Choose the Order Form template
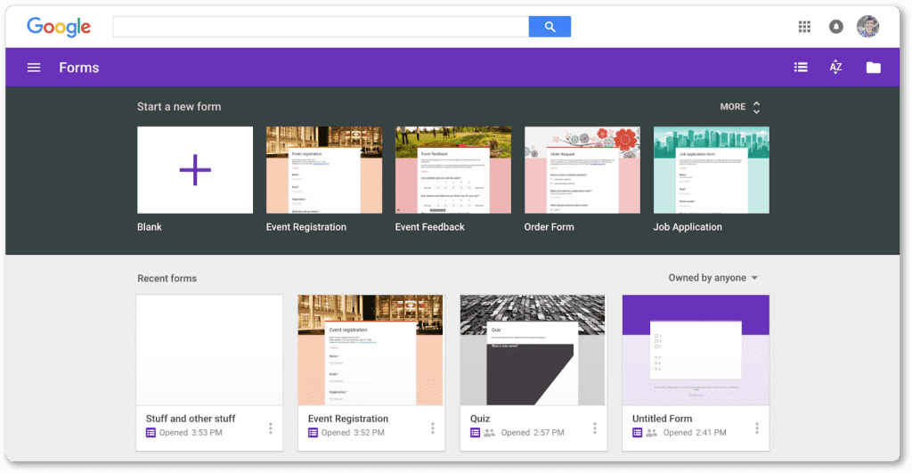Screen dimensions: 912x473 tap(582, 170)
